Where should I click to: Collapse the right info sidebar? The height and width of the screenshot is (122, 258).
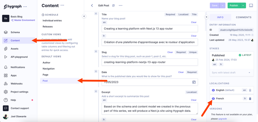[207, 17]
